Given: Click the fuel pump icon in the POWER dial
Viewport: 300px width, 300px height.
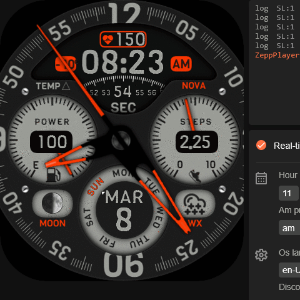Looking at the screenshot, I should [53, 174].
